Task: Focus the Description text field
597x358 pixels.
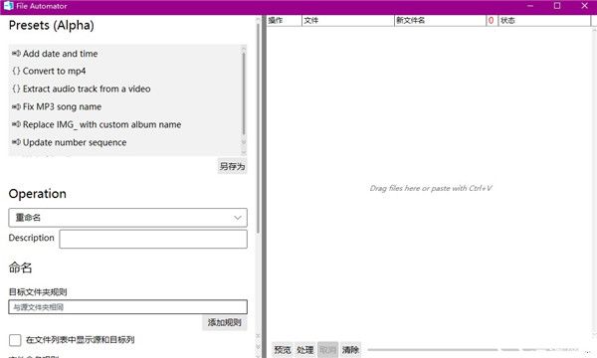Action: pos(153,239)
